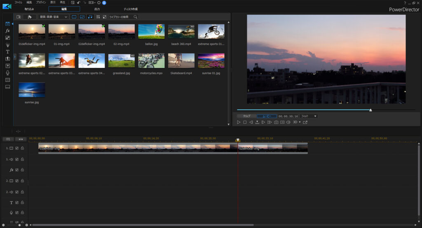Image resolution: width=422 pixels, height=228 pixels.
Task: Undock the preview window
Action: [x=305, y=122]
